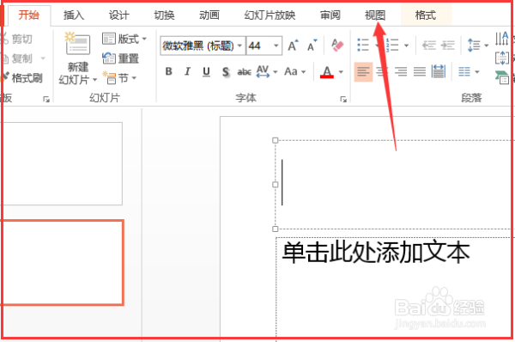Click the 剪切 button
Image resolution: width=515 pixels, height=342 pixels.
pos(17,39)
